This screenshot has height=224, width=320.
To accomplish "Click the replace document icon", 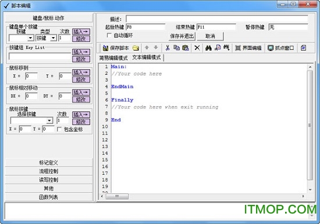I will pos(218,48).
